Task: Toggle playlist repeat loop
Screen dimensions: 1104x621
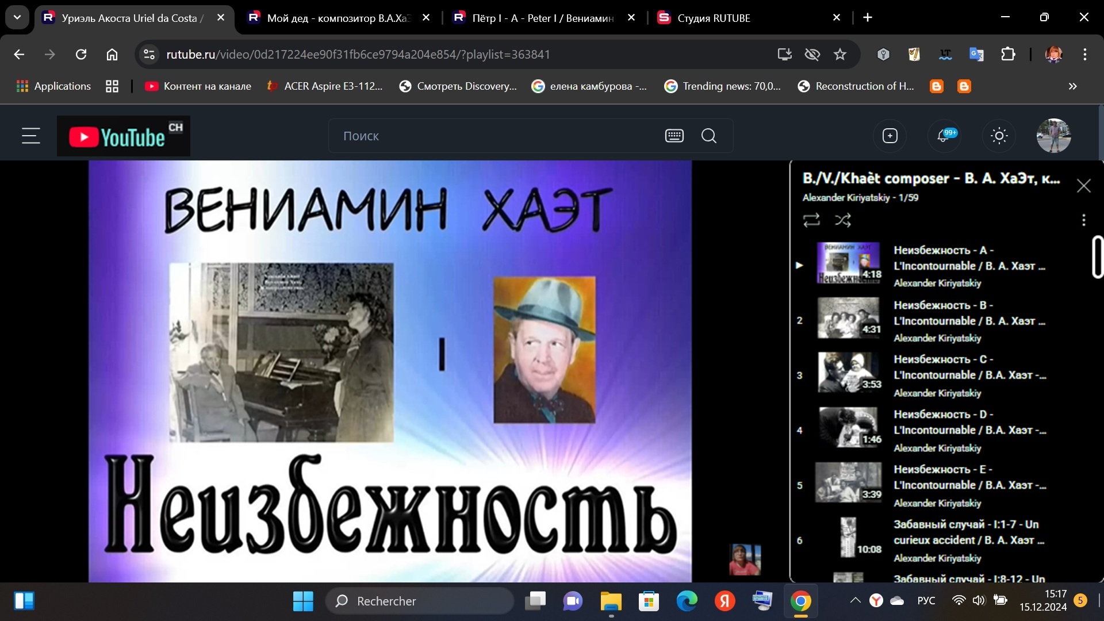Action: click(x=811, y=220)
